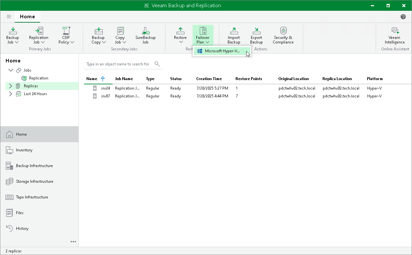This screenshot has width=412, height=255.
Task: Open the Backup Copy ribbon button
Action: click(x=98, y=35)
